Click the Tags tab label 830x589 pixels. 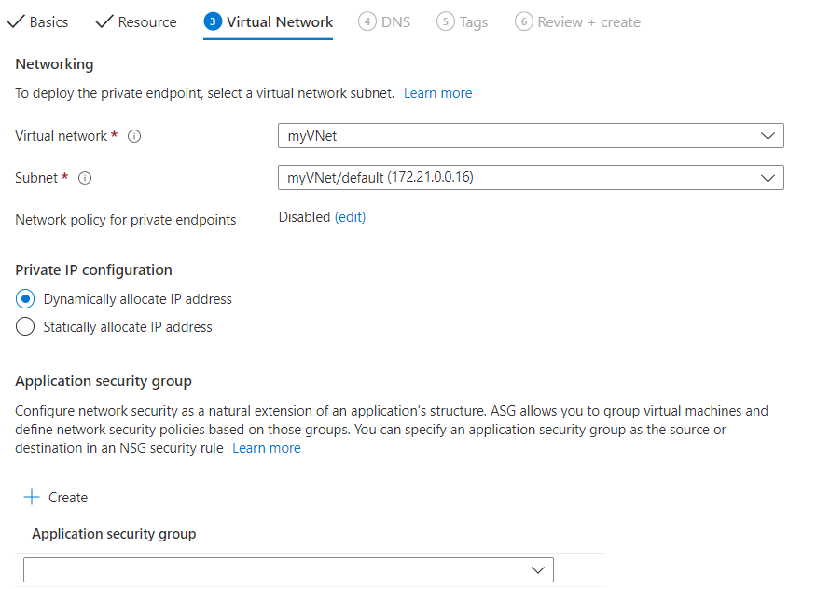(474, 21)
